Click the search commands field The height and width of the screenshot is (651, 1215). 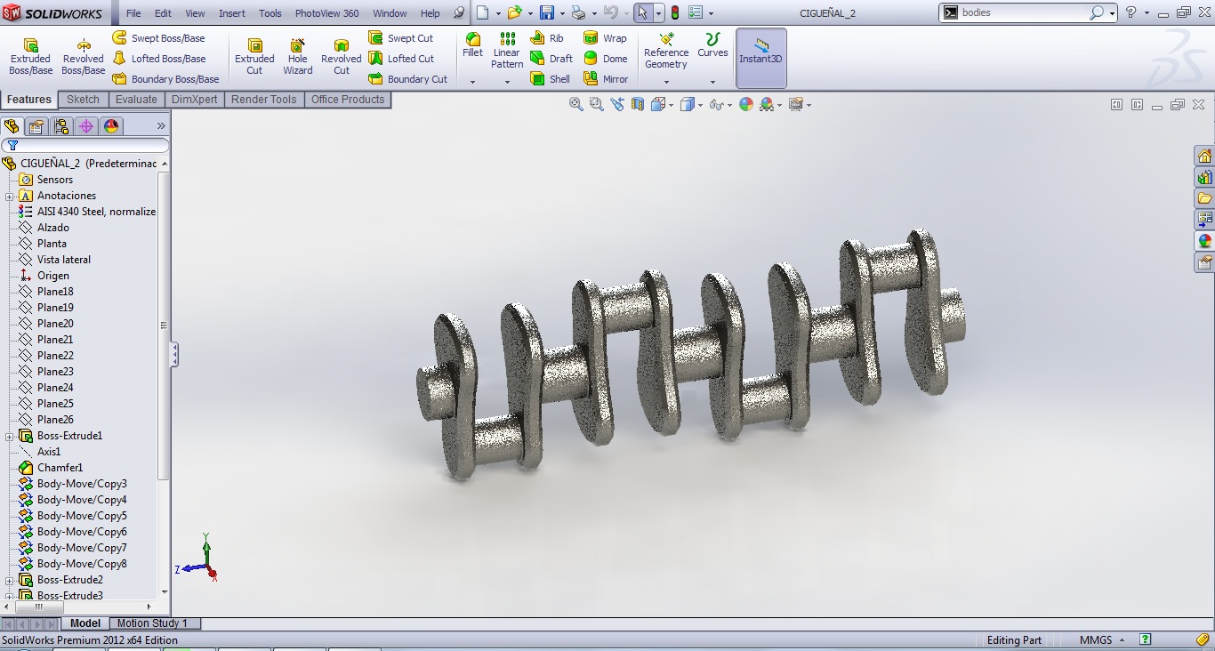(x=1024, y=13)
